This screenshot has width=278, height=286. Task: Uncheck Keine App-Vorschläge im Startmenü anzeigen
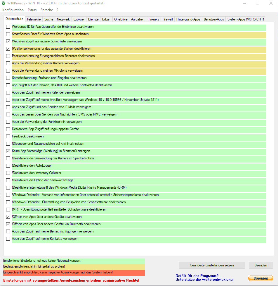(8, 151)
